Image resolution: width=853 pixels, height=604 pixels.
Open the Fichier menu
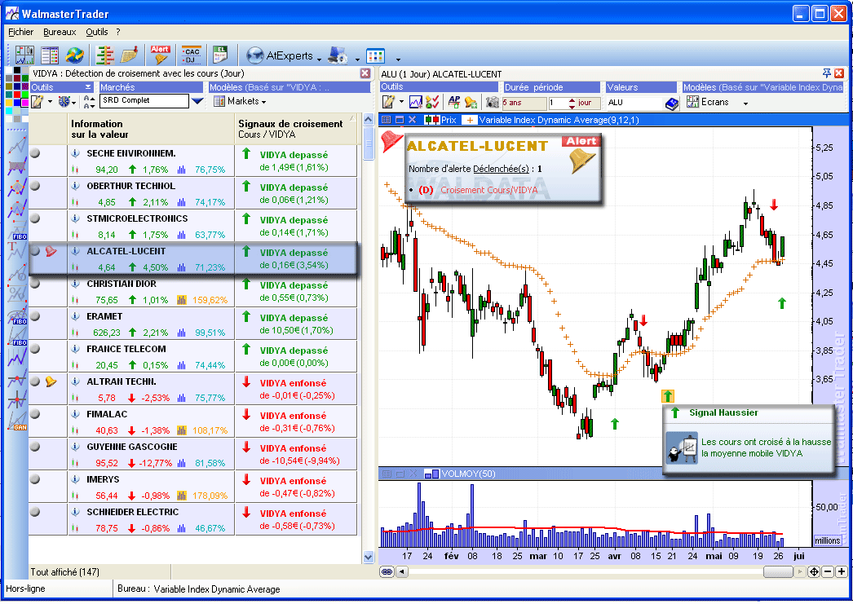20,32
